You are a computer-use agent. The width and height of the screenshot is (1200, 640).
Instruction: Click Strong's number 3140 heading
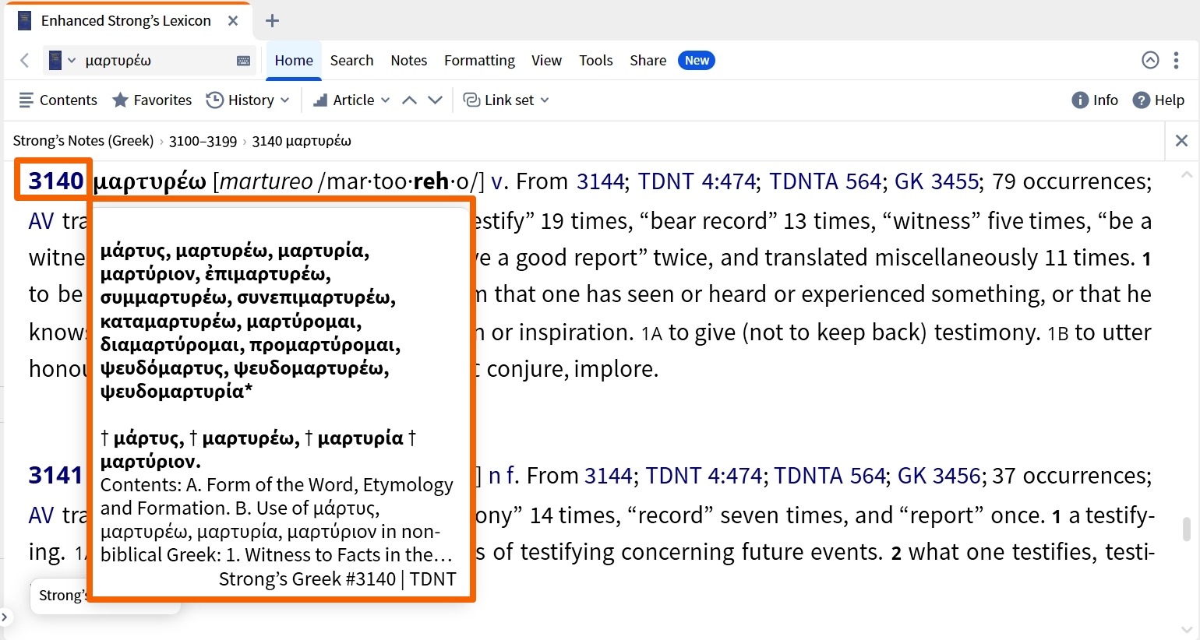click(x=56, y=181)
